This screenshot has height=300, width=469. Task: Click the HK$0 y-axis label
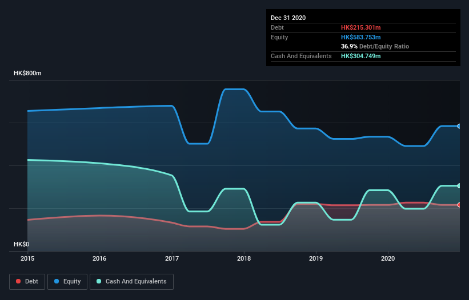22,244
